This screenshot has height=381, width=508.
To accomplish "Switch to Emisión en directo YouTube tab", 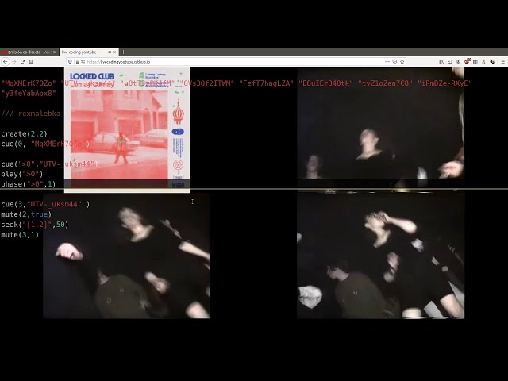I will tap(29, 52).
